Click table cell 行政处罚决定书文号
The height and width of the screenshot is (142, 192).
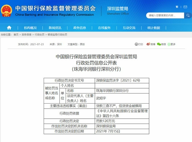[x=69, y=81]
